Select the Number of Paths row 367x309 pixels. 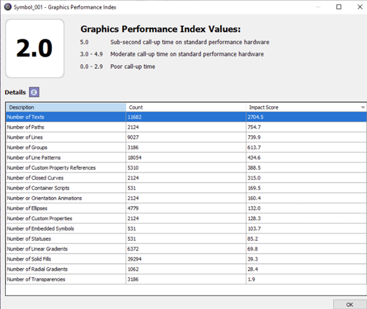(186, 127)
